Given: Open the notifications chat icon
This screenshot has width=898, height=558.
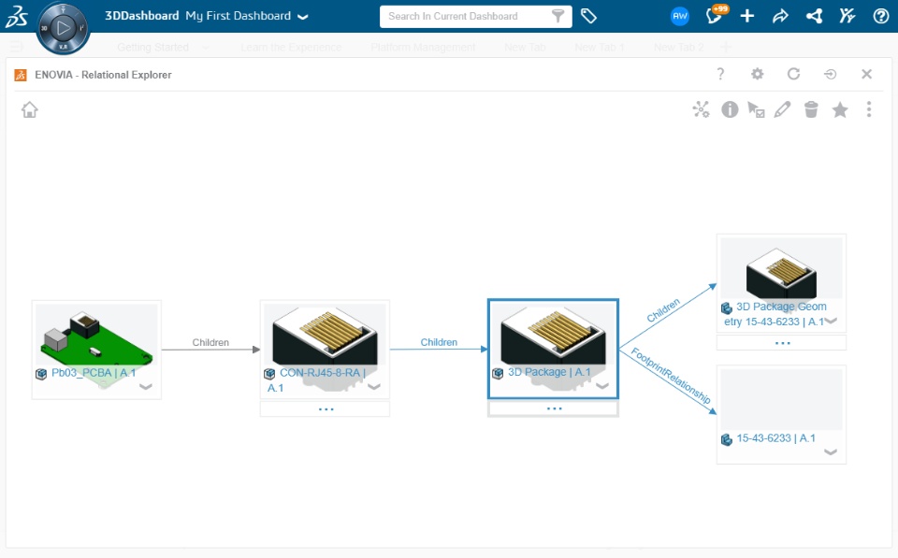Looking at the screenshot, I should (715, 15).
